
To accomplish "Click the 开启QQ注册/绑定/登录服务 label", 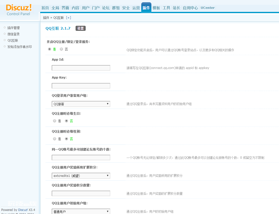I will point(68,42).
